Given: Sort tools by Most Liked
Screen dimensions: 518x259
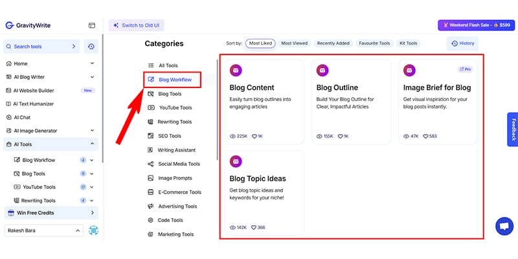Looking at the screenshot, I should pos(260,43).
